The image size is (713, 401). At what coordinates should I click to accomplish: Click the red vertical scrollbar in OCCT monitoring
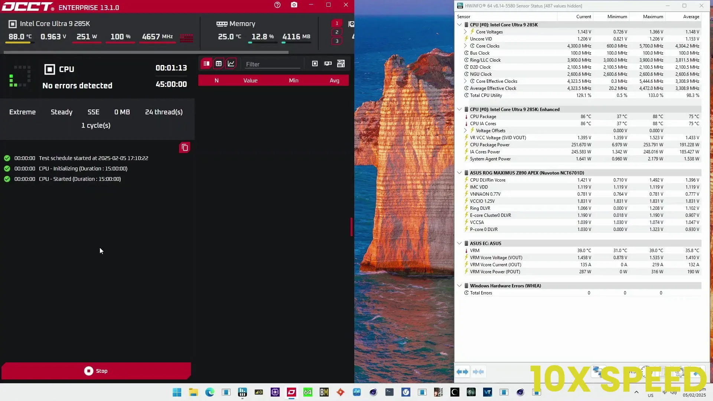point(351,227)
